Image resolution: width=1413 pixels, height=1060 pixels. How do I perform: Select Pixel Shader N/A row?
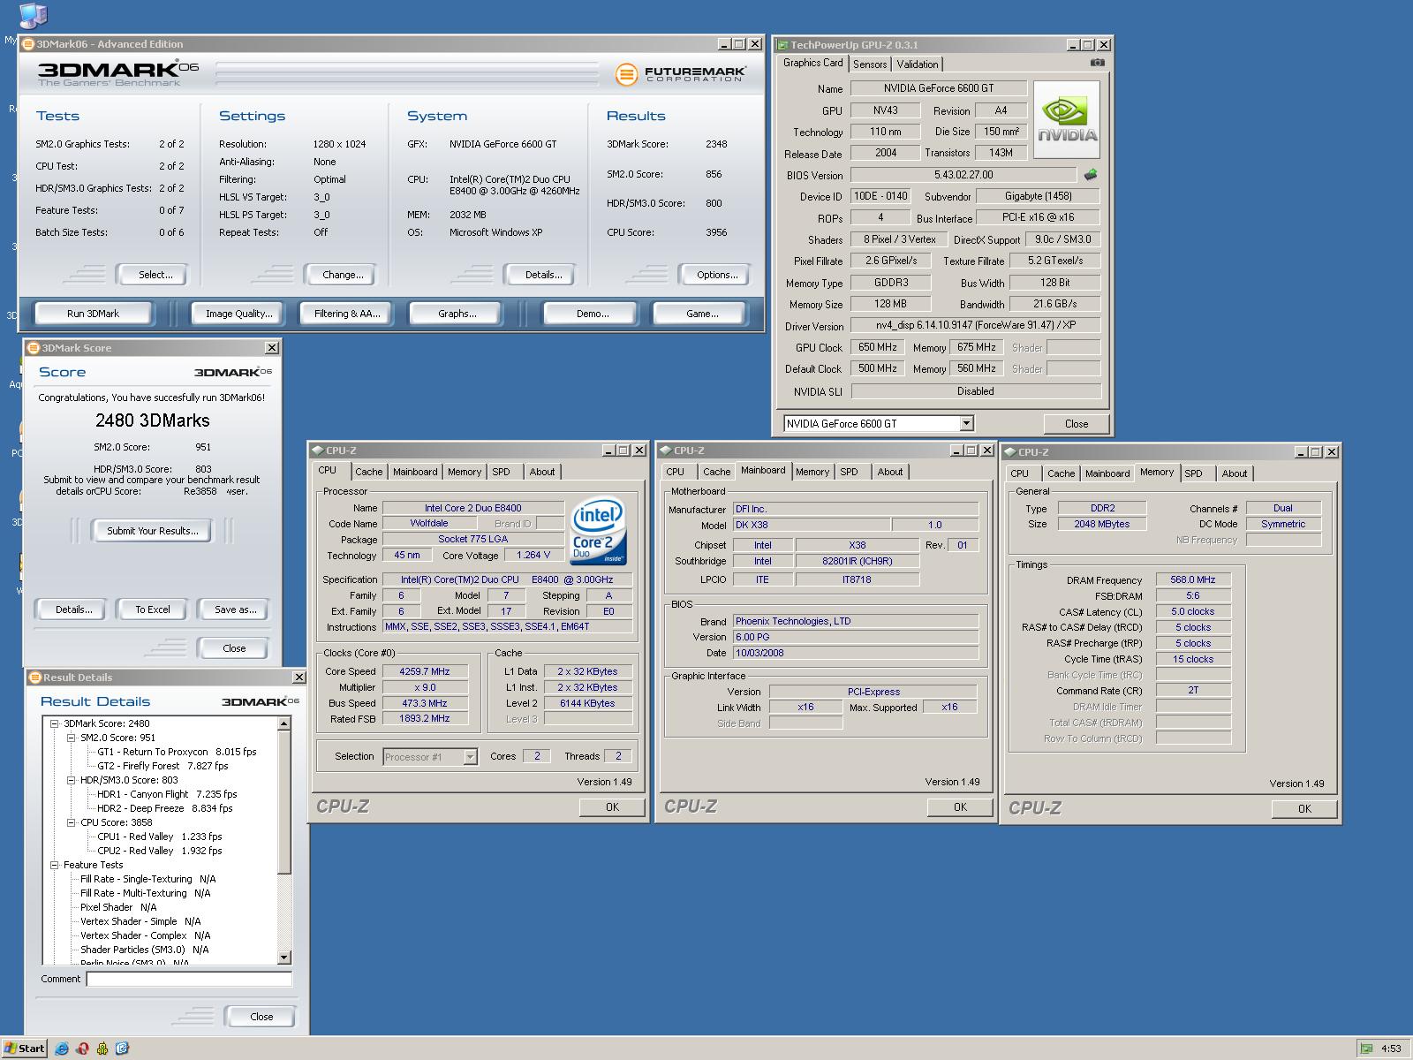tap(118, 907)
